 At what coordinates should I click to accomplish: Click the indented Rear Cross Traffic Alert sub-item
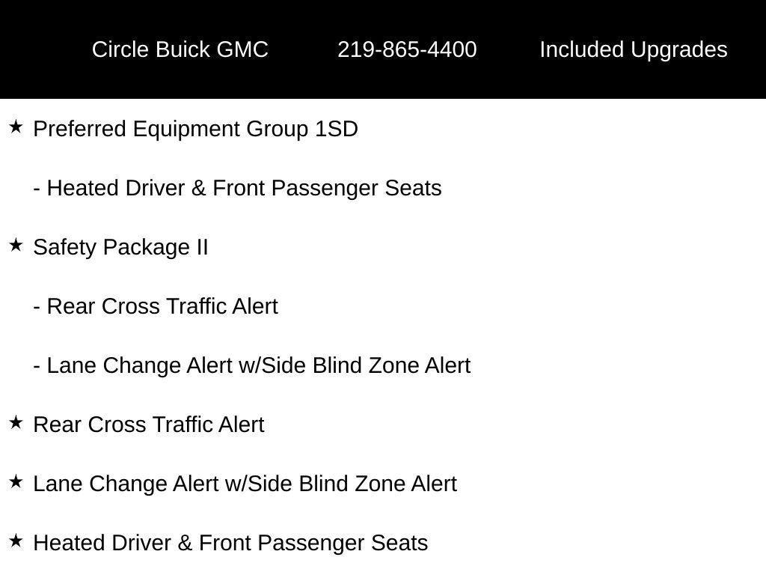coord(162,306)
